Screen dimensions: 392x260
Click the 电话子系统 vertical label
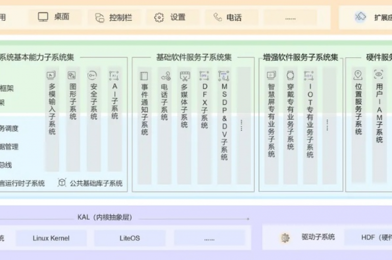pos(164,102)
